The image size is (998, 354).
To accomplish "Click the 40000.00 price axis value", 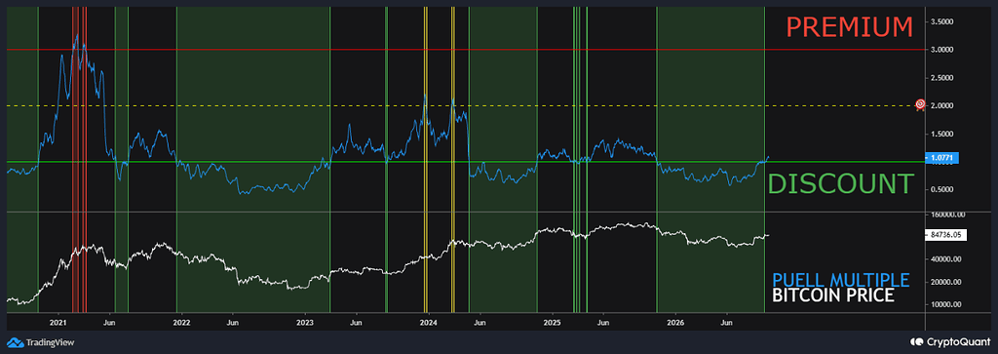I will (946, 259).
